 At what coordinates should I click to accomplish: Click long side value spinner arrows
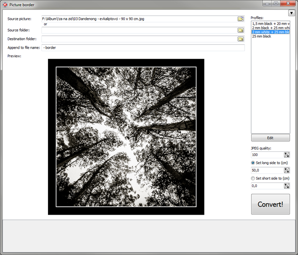point(287,170)
